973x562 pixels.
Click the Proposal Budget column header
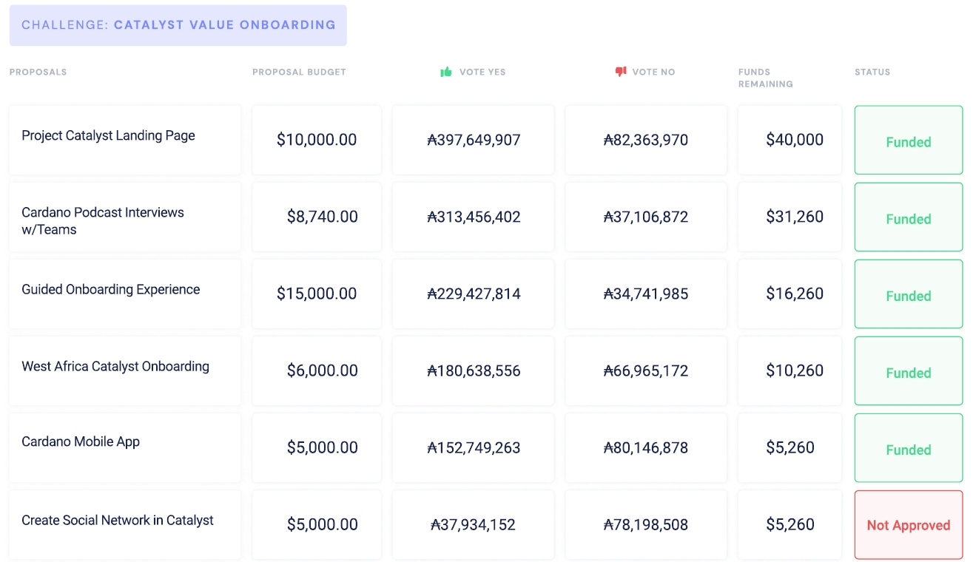point(299,72)
